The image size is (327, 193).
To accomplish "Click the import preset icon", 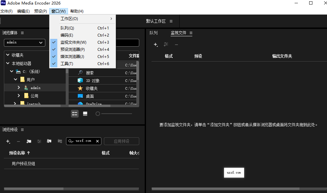I will click(x=49, y=141).
